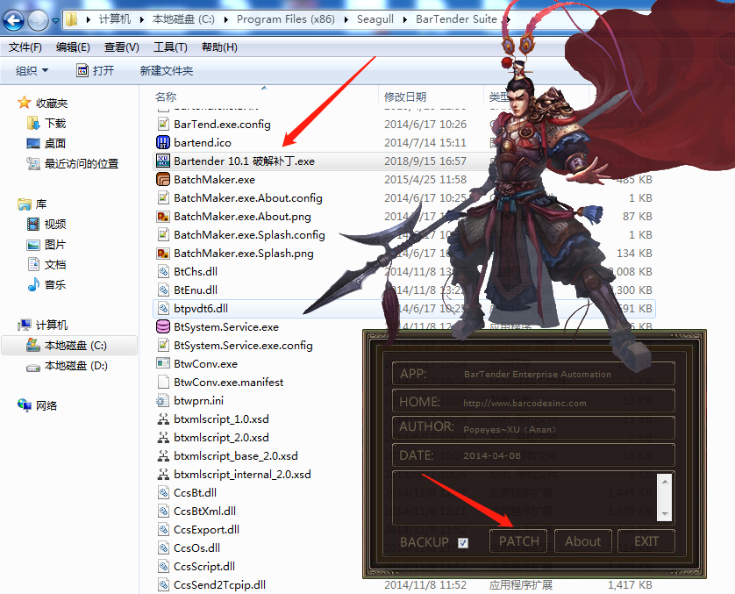Image resolution: width=735 pixels, height=594 pixels.
Task: Open the 查看(V) menu
Action: 121,47
